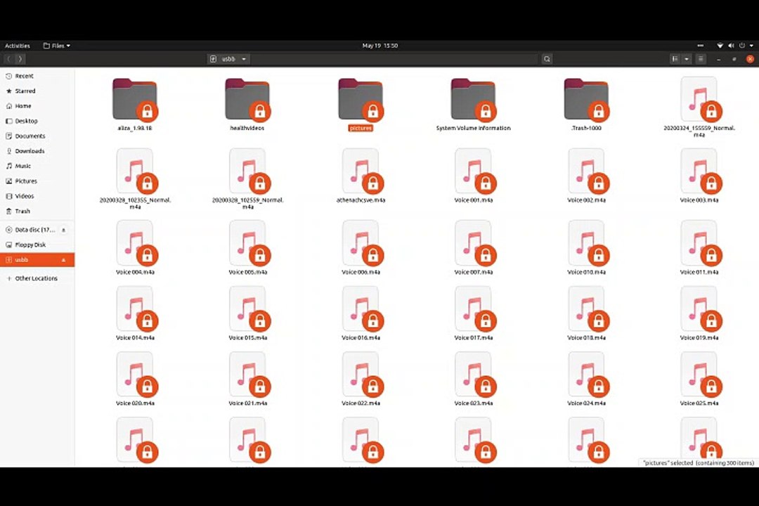Eject the Data disc from sidebar

[x=63, y=230]
